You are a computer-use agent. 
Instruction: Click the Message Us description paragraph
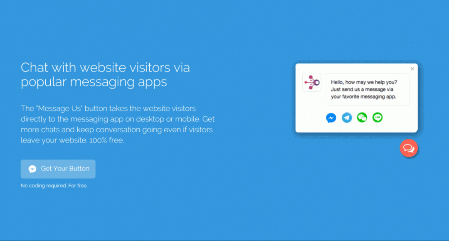tap(118, 124)
